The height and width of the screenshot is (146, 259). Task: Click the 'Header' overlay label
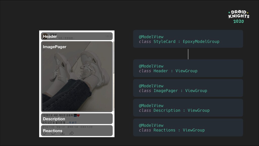50,36
